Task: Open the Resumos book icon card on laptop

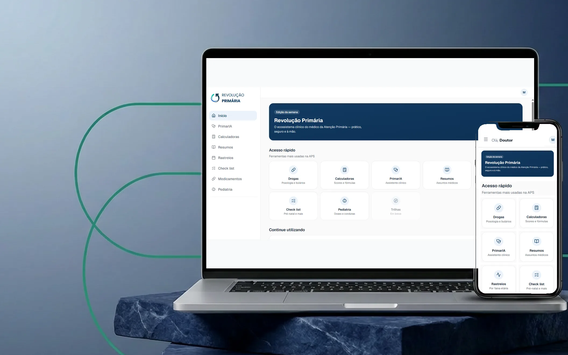Action: (447, 175)
